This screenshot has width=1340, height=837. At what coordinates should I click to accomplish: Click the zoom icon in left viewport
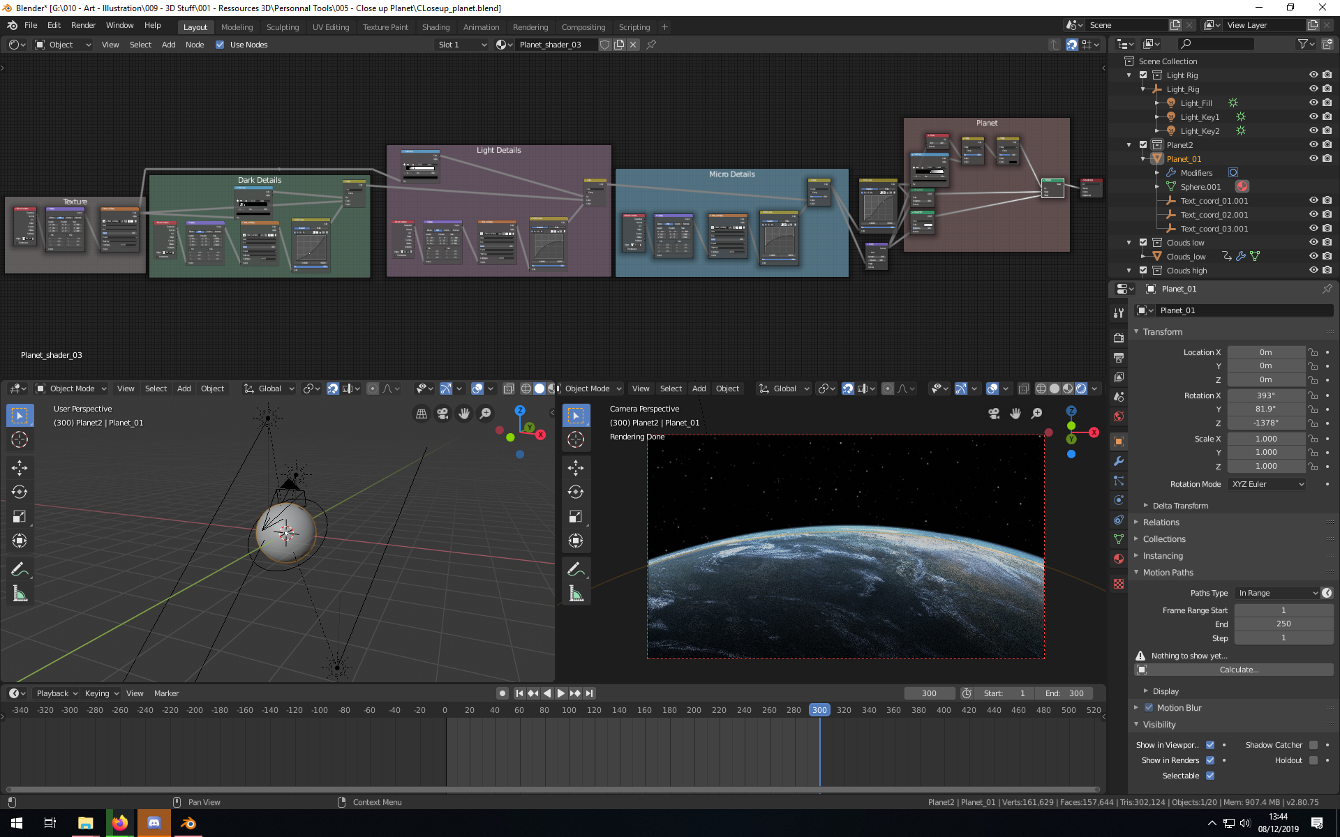point(485,414)
